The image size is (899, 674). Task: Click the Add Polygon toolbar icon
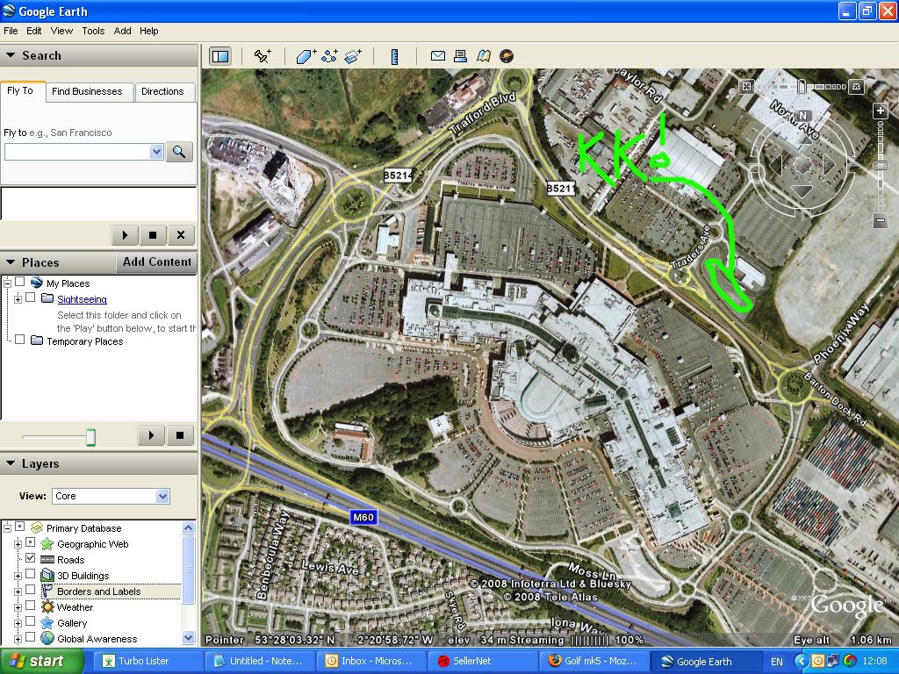click(306, 56)
